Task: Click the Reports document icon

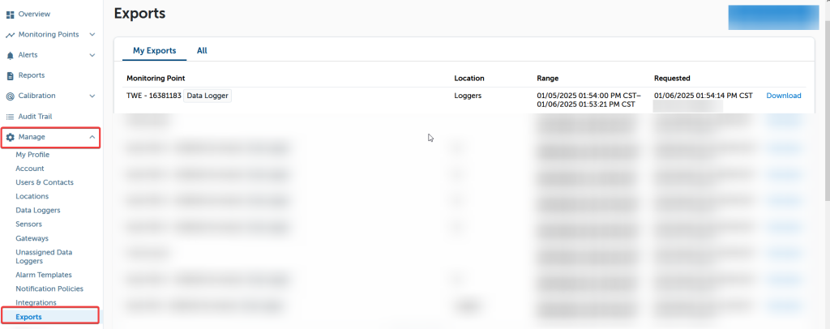Action: 11,75
